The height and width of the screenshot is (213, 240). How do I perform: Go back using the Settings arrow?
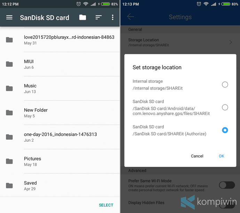coord(130,17)
